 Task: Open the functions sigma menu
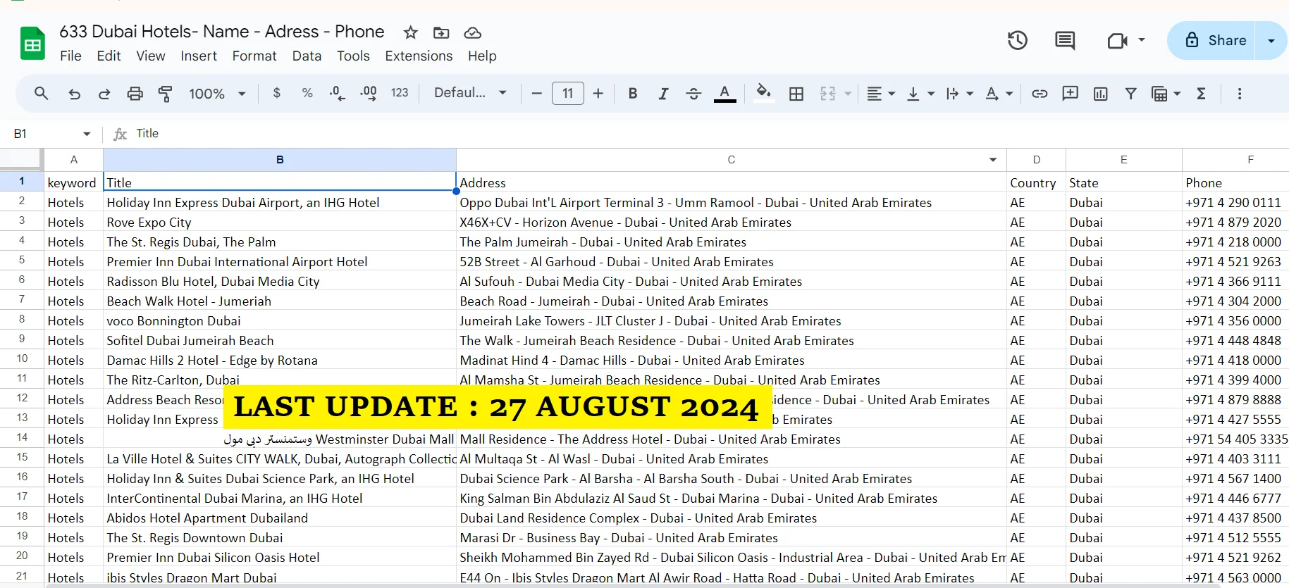(x=1202, y=94)
